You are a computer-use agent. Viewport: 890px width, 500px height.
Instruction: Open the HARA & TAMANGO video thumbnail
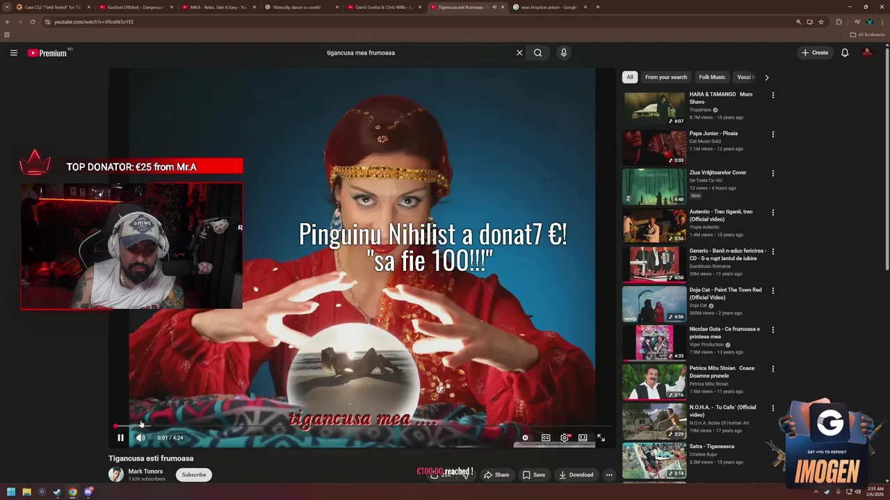click(654, 108)
